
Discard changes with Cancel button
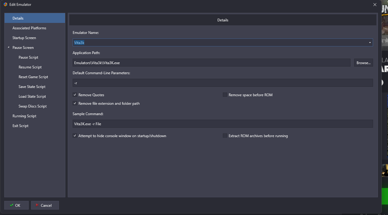(x=45, y=205)
